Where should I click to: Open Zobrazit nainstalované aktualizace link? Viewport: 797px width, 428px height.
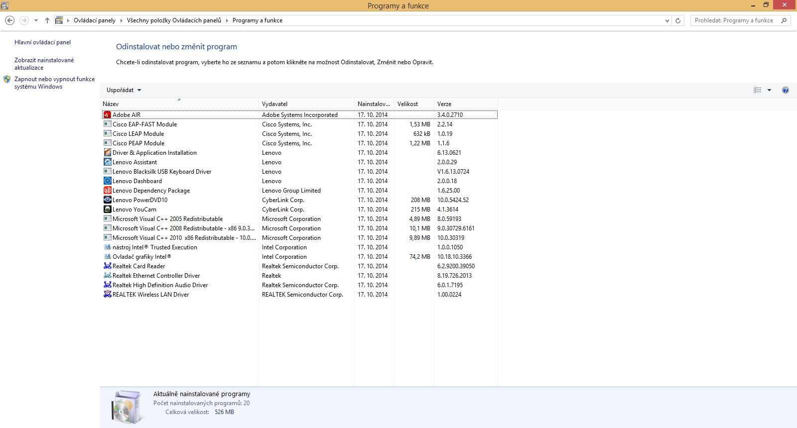pyautogui.click(x=44, y=64)
